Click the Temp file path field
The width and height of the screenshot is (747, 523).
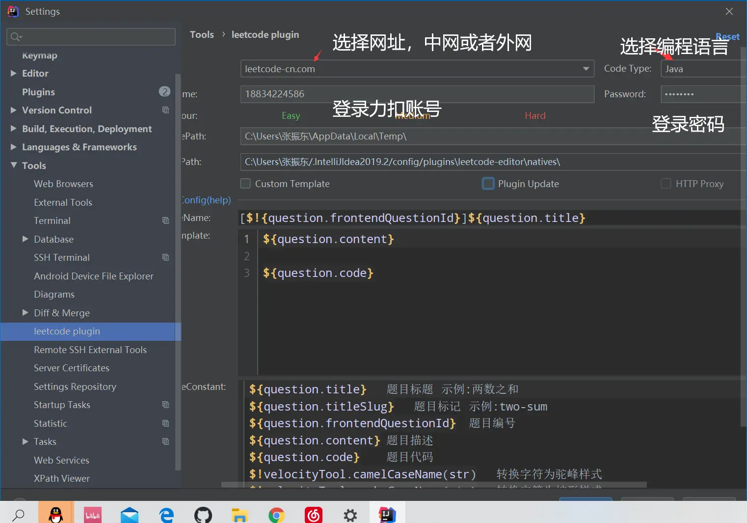click(493, 136)
